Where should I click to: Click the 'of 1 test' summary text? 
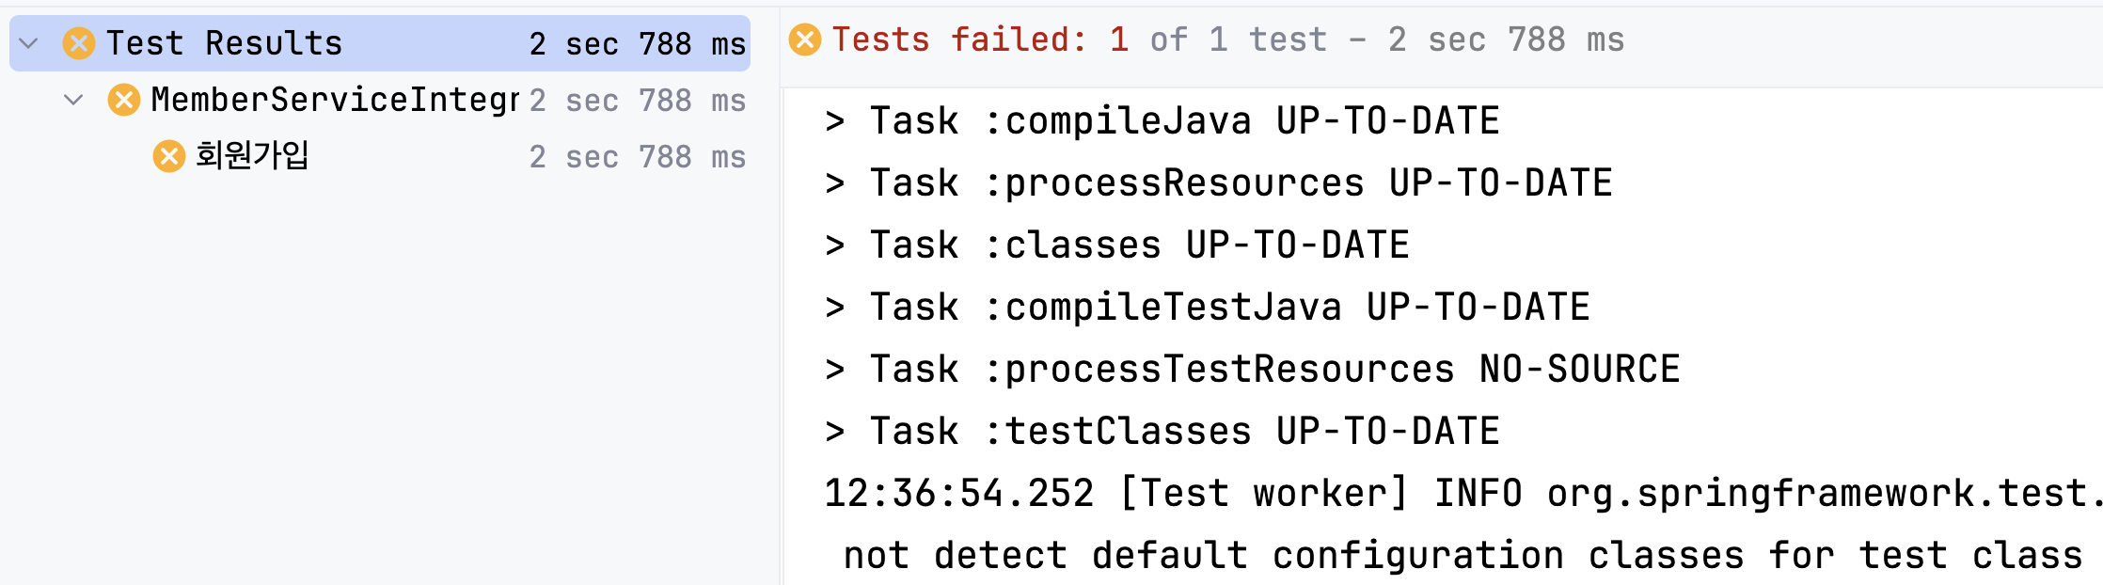[1239, 40]
